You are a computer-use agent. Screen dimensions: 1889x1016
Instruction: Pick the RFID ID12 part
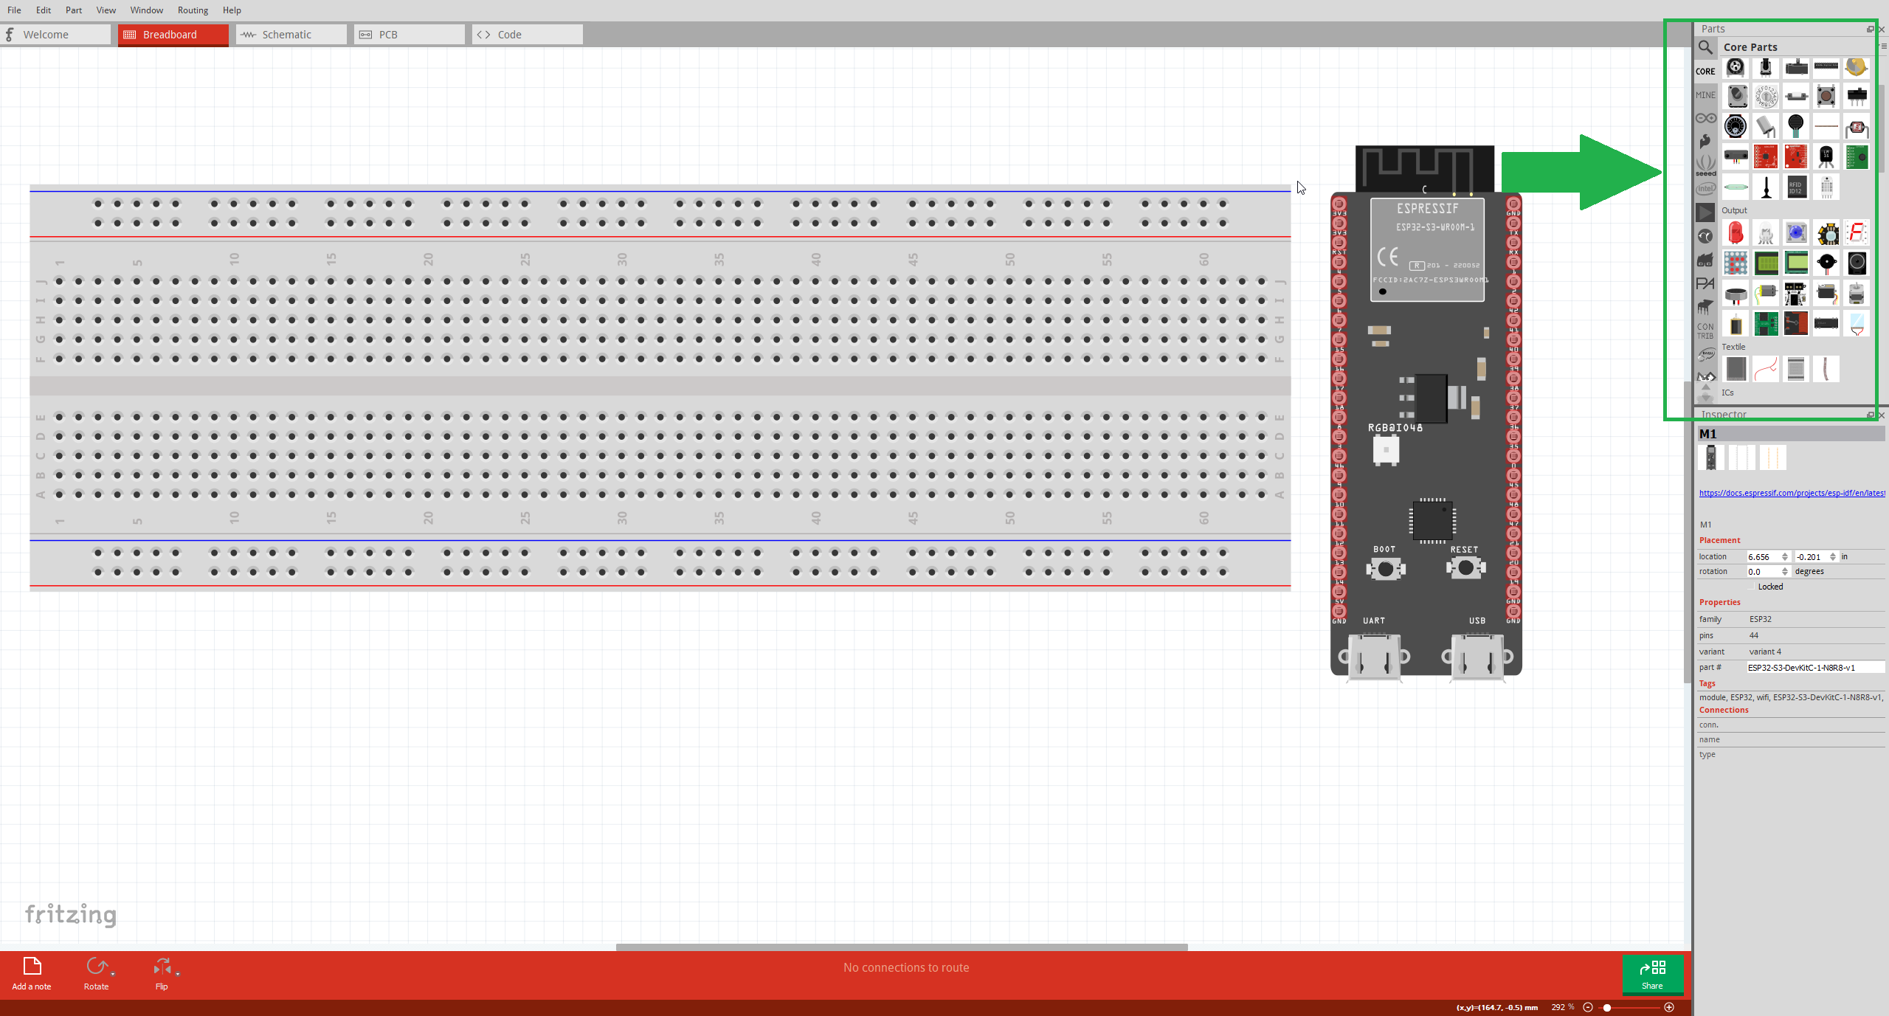1796,187
